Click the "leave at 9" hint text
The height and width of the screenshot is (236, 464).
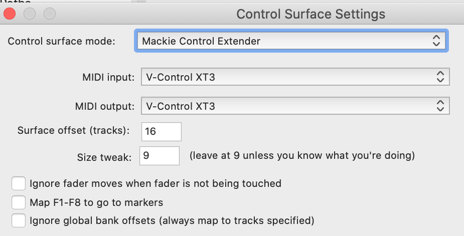pyautogui.click(x=302, y=156)
